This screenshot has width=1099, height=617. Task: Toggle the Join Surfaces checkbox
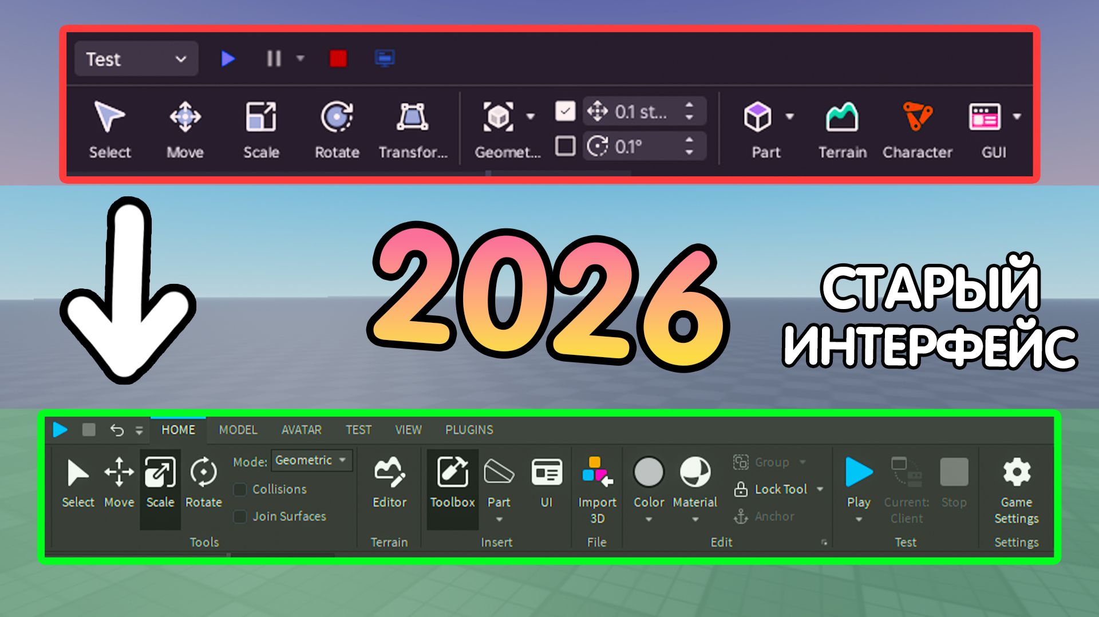[x=240, y=516]
